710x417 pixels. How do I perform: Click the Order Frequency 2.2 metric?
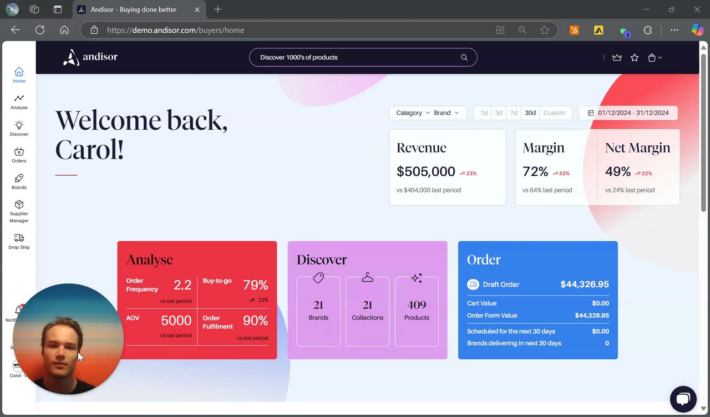click(159, 291)
